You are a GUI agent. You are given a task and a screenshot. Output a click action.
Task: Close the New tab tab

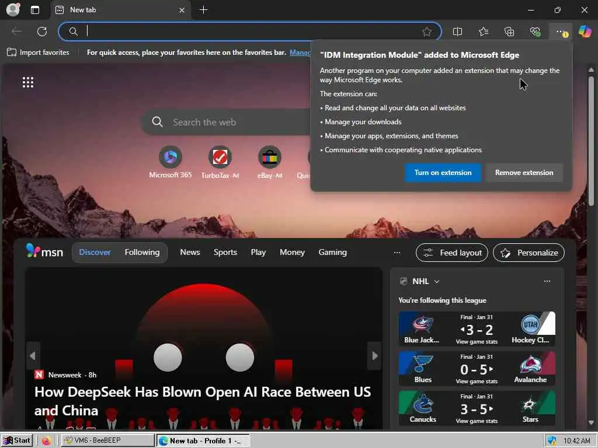[x=182, y=10]
